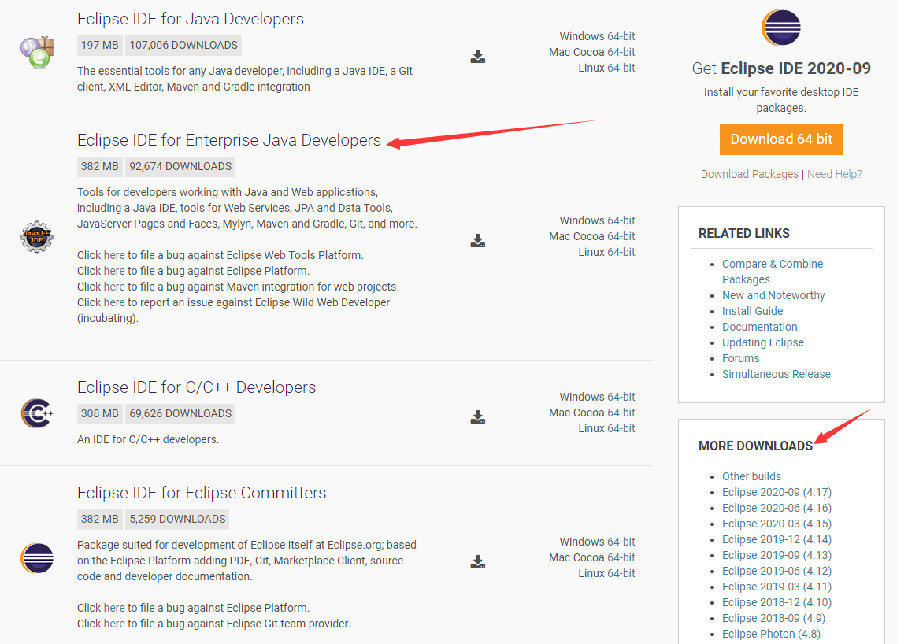Image resolution: width=897 pixels, height=644 pixels.
Task: Open Eclipse IDE for Eclipse Committers title
Action: [x=202, y=492]
